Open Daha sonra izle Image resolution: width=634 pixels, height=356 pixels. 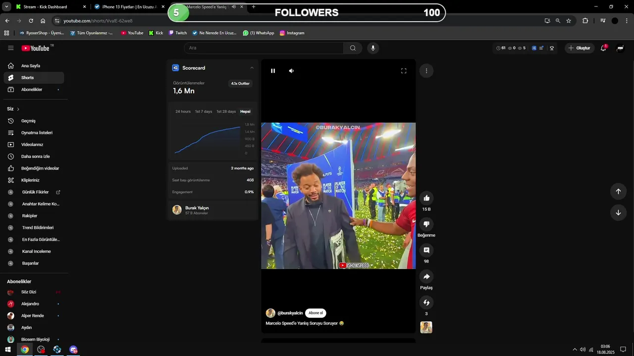(34, 156)
